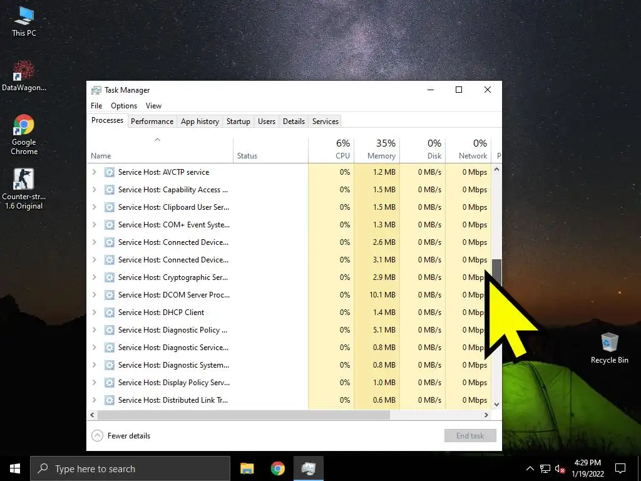The image size is (641, 481).
Task: Select the Processes tab
Action: [x=108, y=120]
